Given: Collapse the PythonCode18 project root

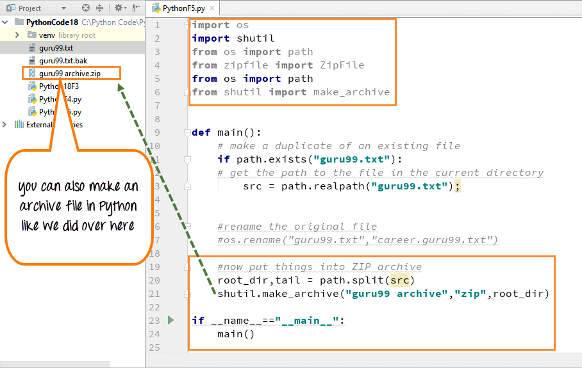Looking at the screenshot, I should coord(6,22).
